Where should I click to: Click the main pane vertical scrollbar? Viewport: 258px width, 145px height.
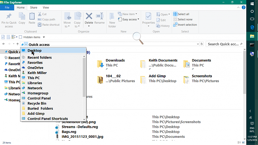[245, 72]
